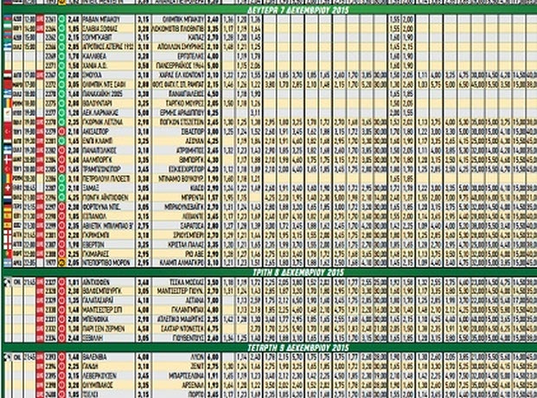Select away odds 7,00 in ΓΑΛΑΤΑΣΑΡΑΪ row
Viewport: 537px width, 398px height.
(213, 300)
